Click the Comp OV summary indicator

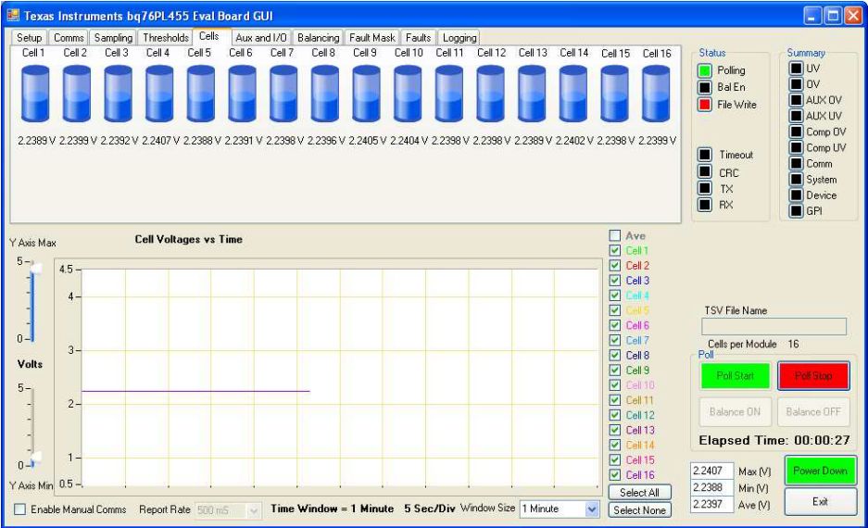[796, 132]
